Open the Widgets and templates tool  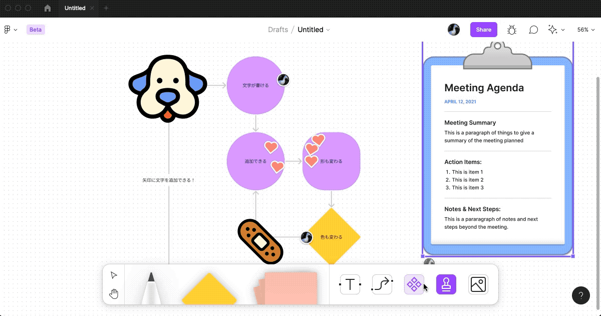click(414, 285)
